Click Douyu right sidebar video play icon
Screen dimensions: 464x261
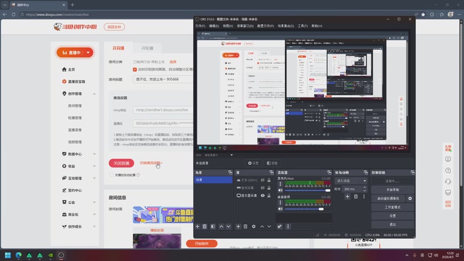click(448, 159)
